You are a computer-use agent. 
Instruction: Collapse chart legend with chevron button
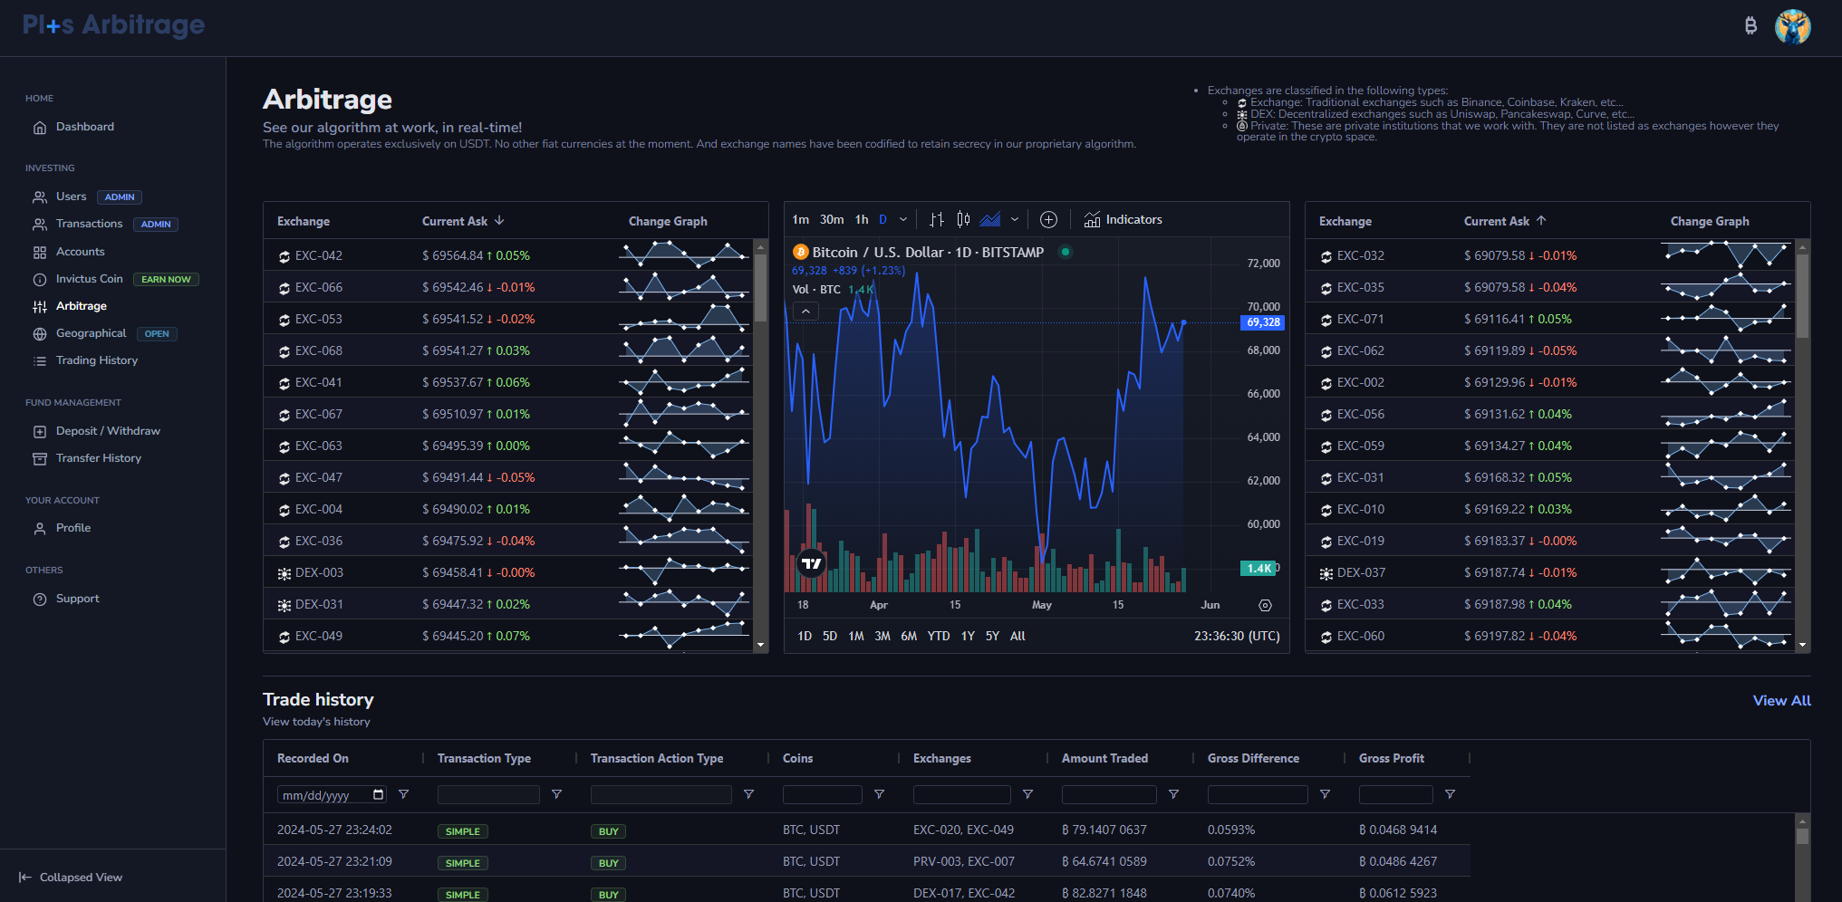click(x=805, y=311)
